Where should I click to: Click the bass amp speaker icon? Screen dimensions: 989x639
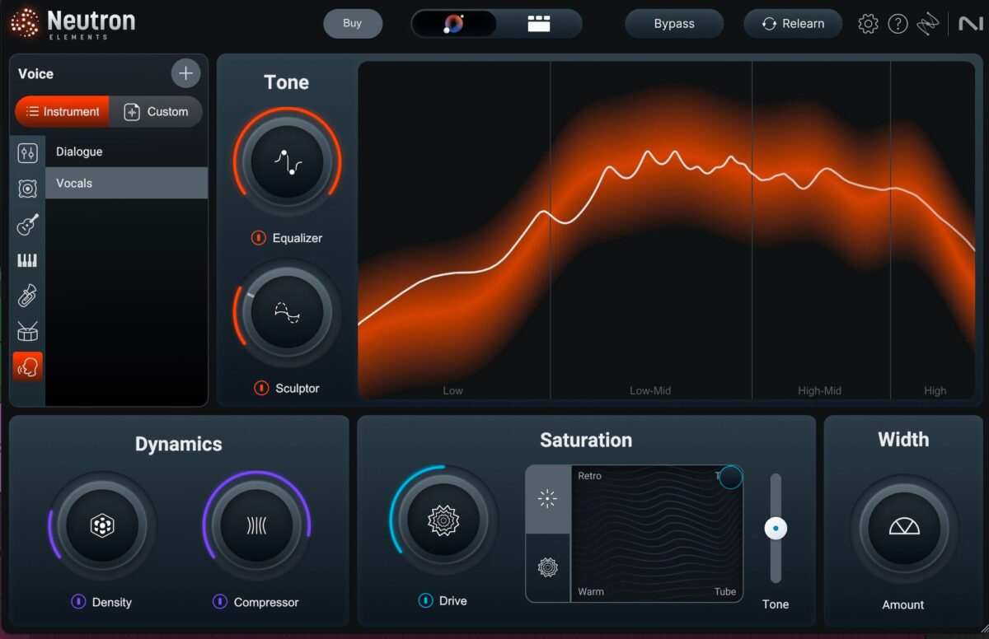pyautogui.click(x=27, y=189)
